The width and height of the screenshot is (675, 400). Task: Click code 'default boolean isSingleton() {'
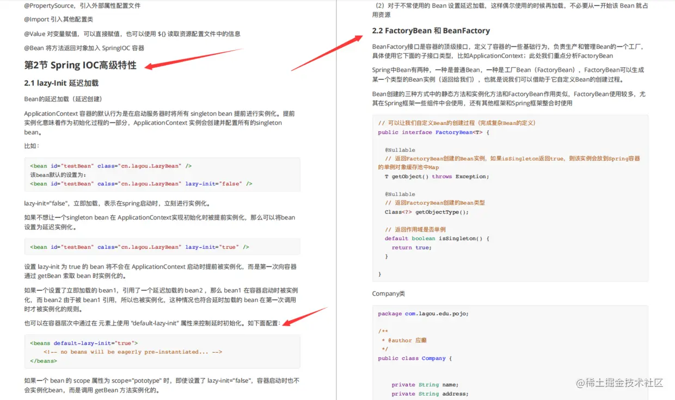pyautogui.click(x=437, y=239)
